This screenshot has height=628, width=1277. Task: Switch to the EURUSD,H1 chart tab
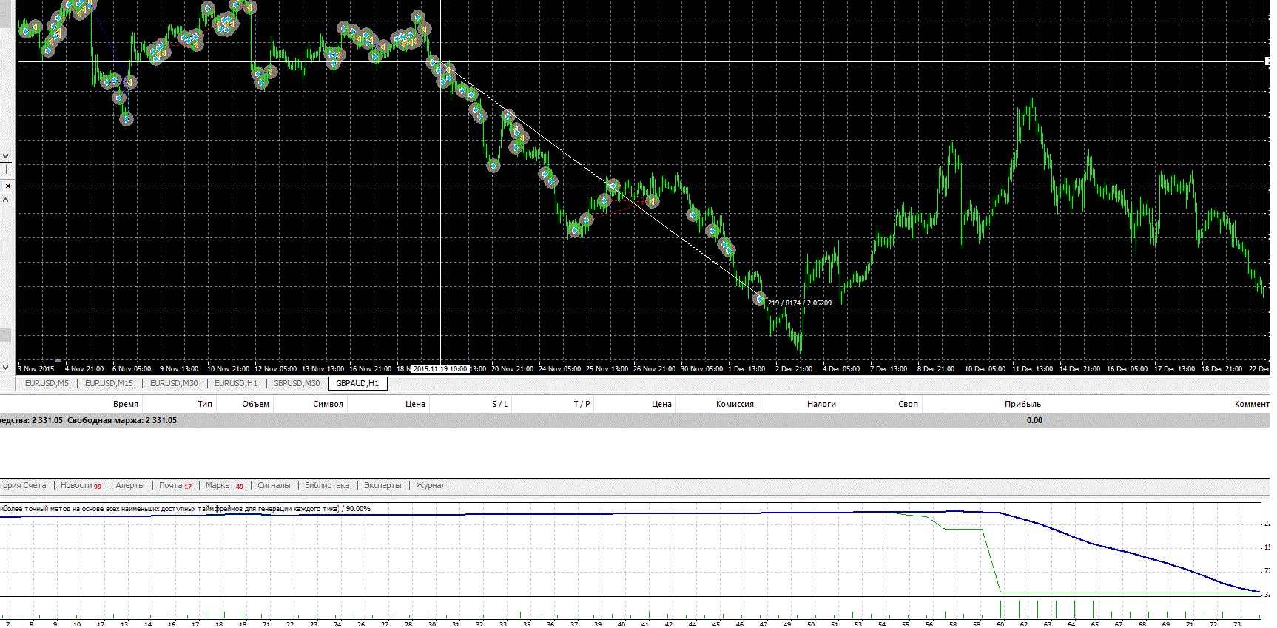coord(236,383)
